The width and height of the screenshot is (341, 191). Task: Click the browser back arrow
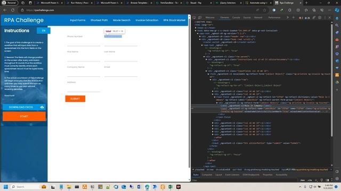(5, 10)
